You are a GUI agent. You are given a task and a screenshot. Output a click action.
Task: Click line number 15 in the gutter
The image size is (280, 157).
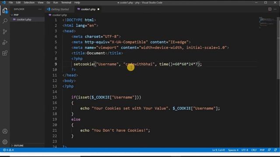(x=55, y=97)
